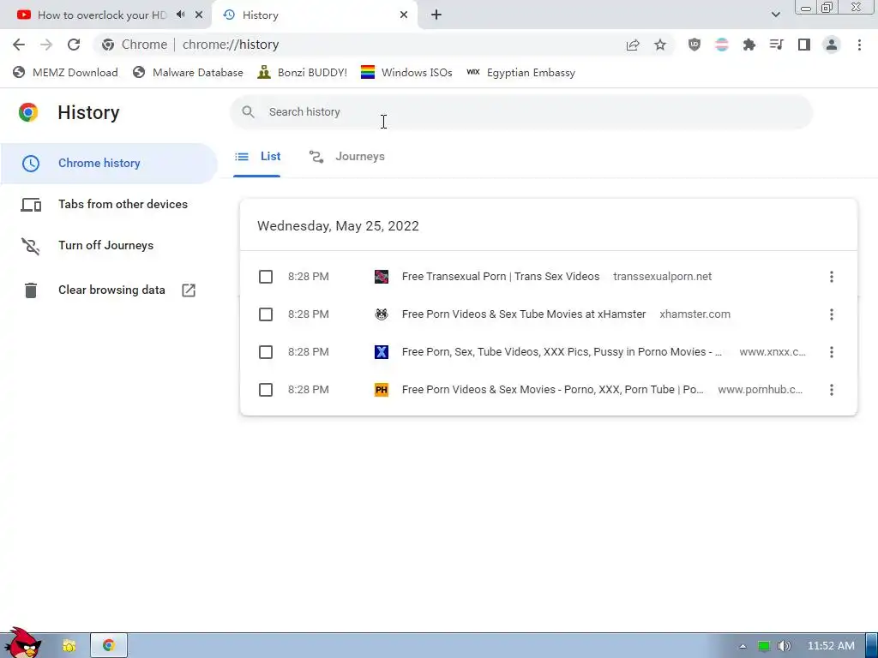Click the green tray status icon

(x=763, y=646)
